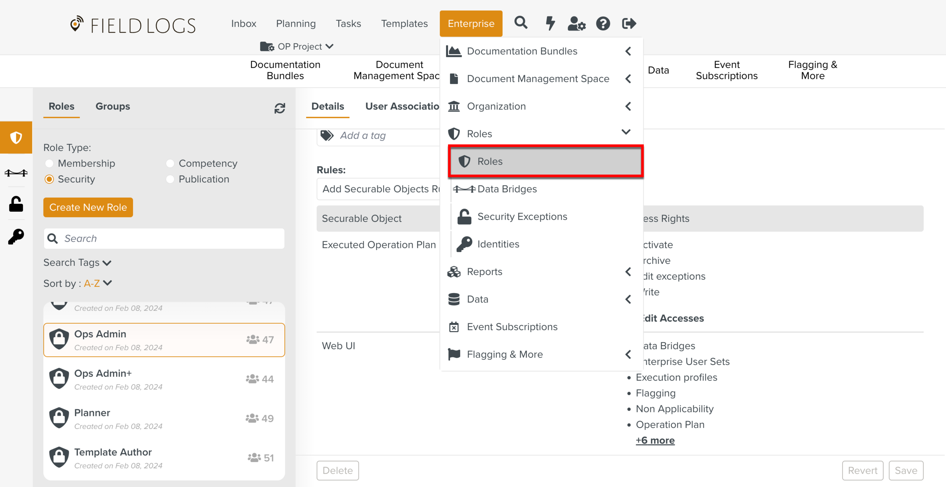Select the Membership role type radio
This screenshot has height=487, width=946.
coord(49,163)
